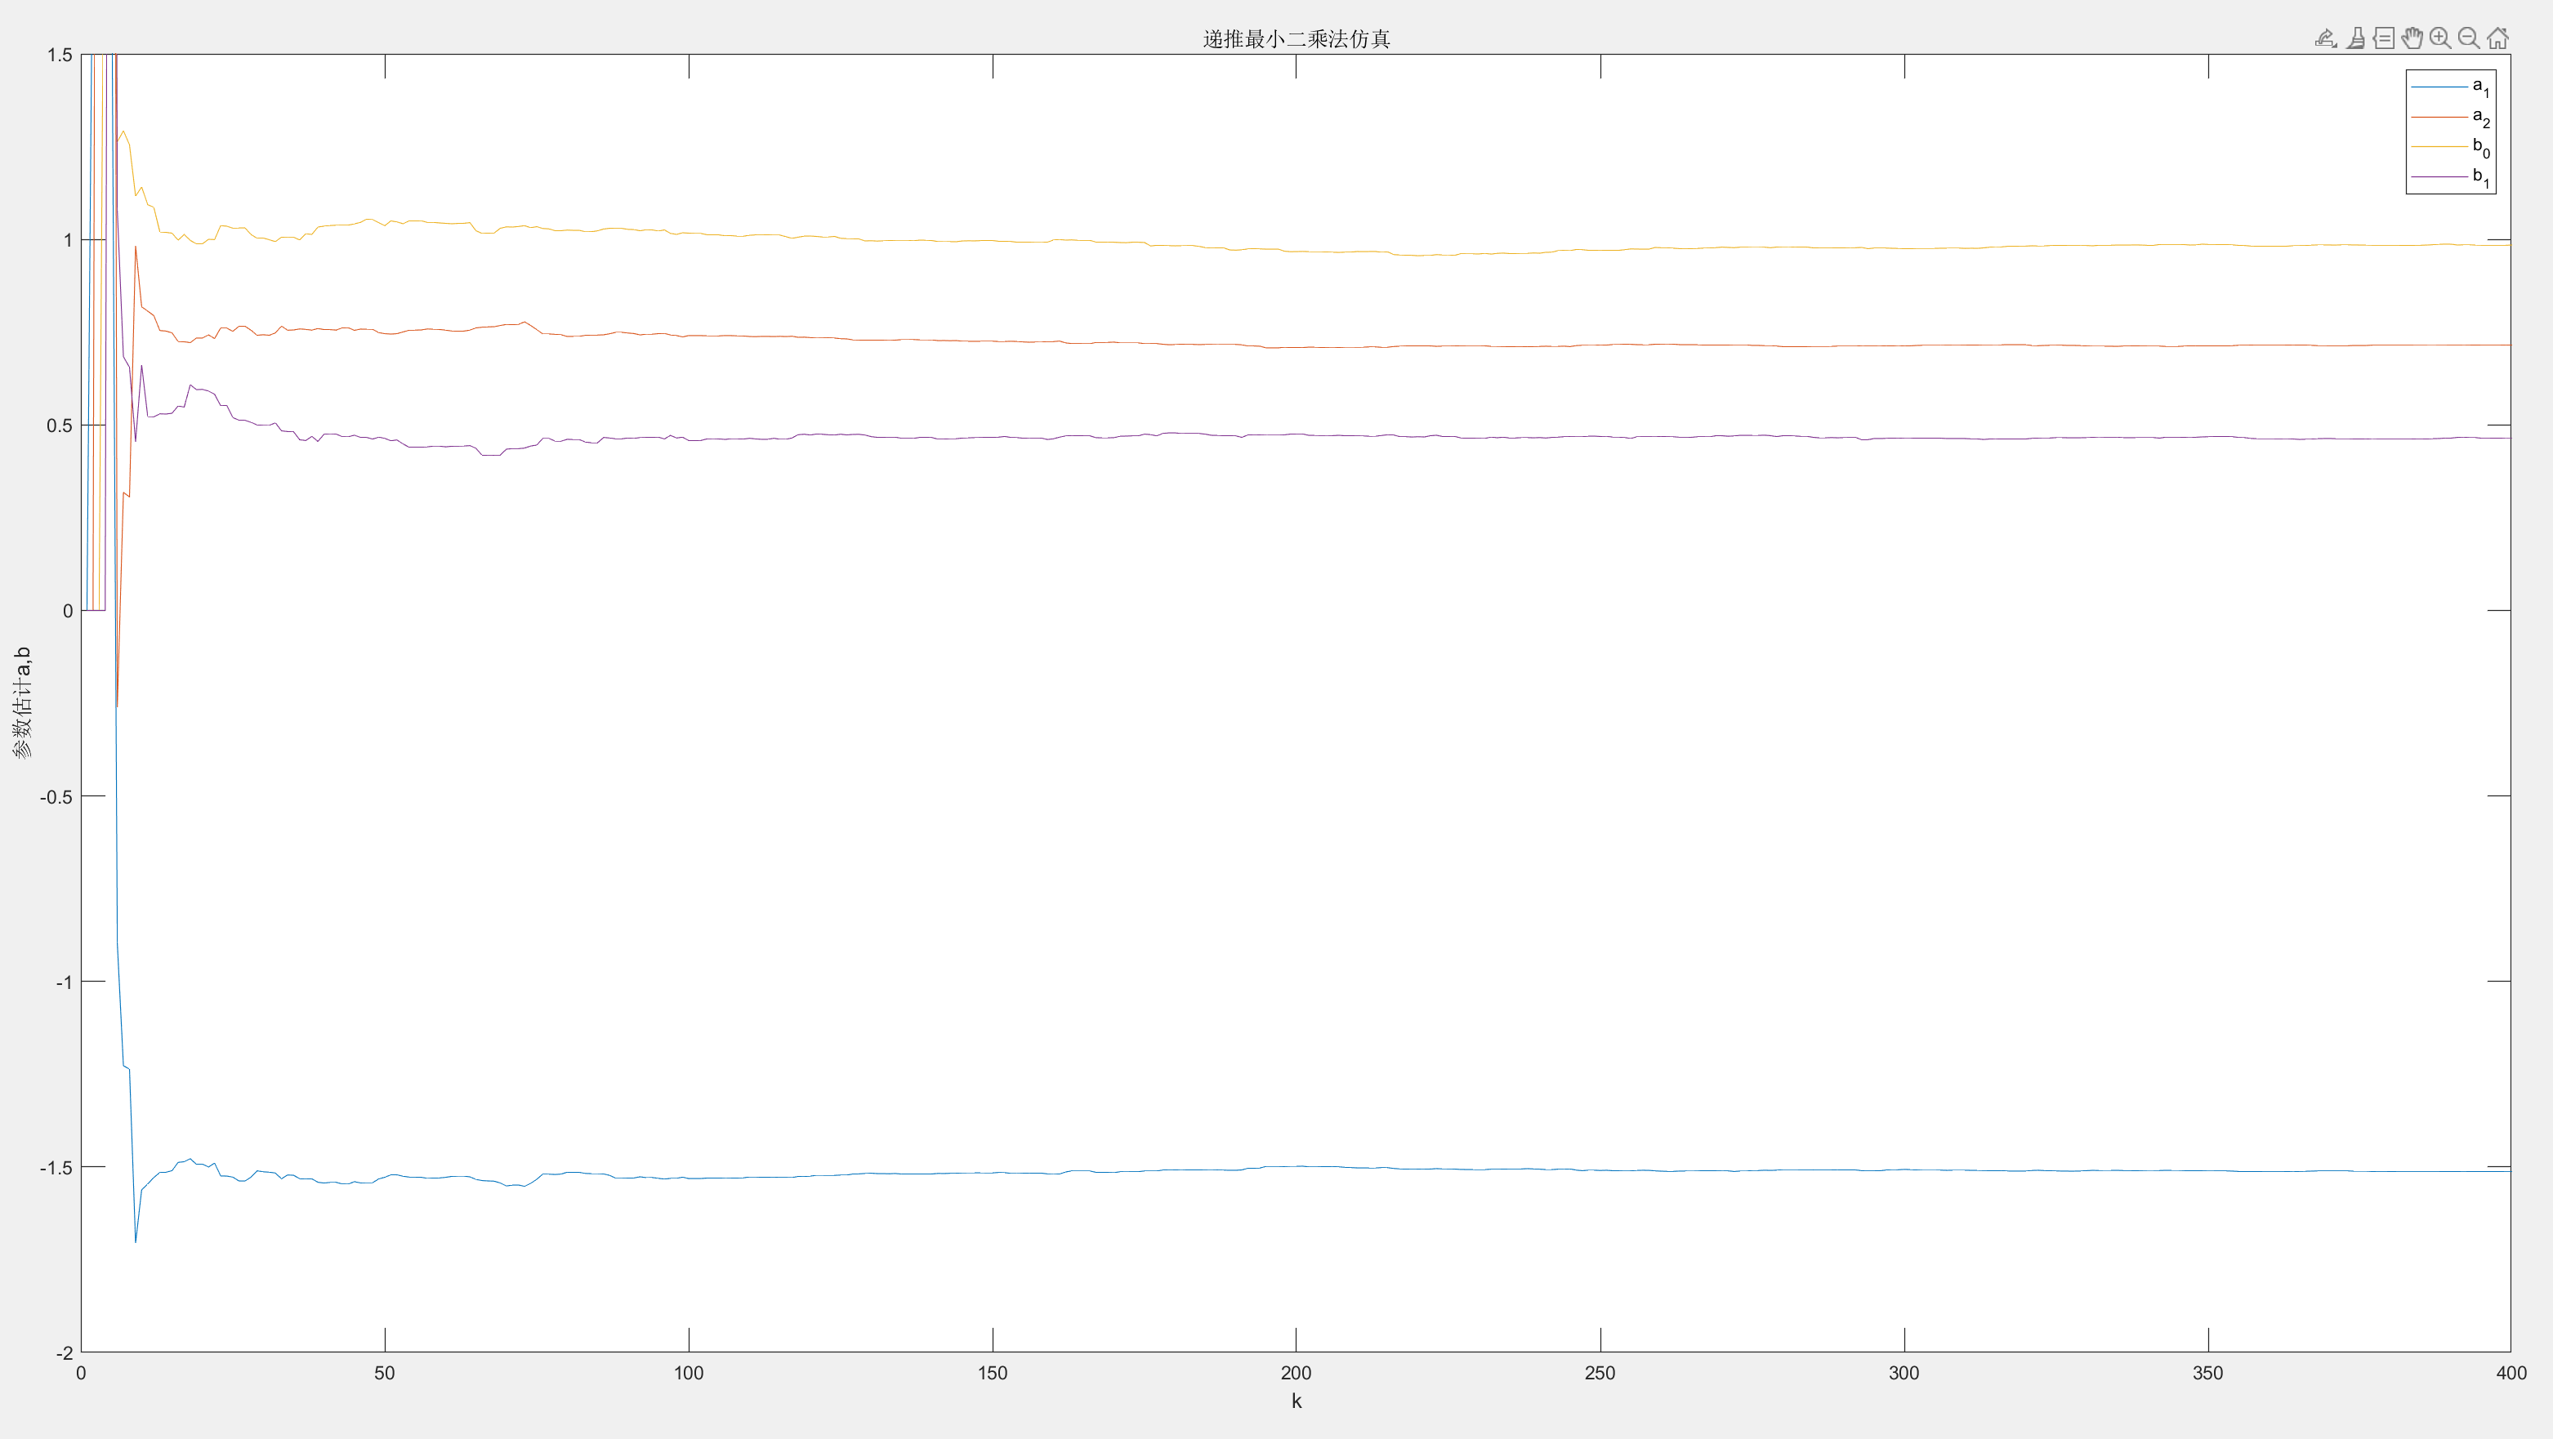This screenshot has width=2553, height=1439.
Task: Click the a1 legend entry
Action: point(2479,87)
